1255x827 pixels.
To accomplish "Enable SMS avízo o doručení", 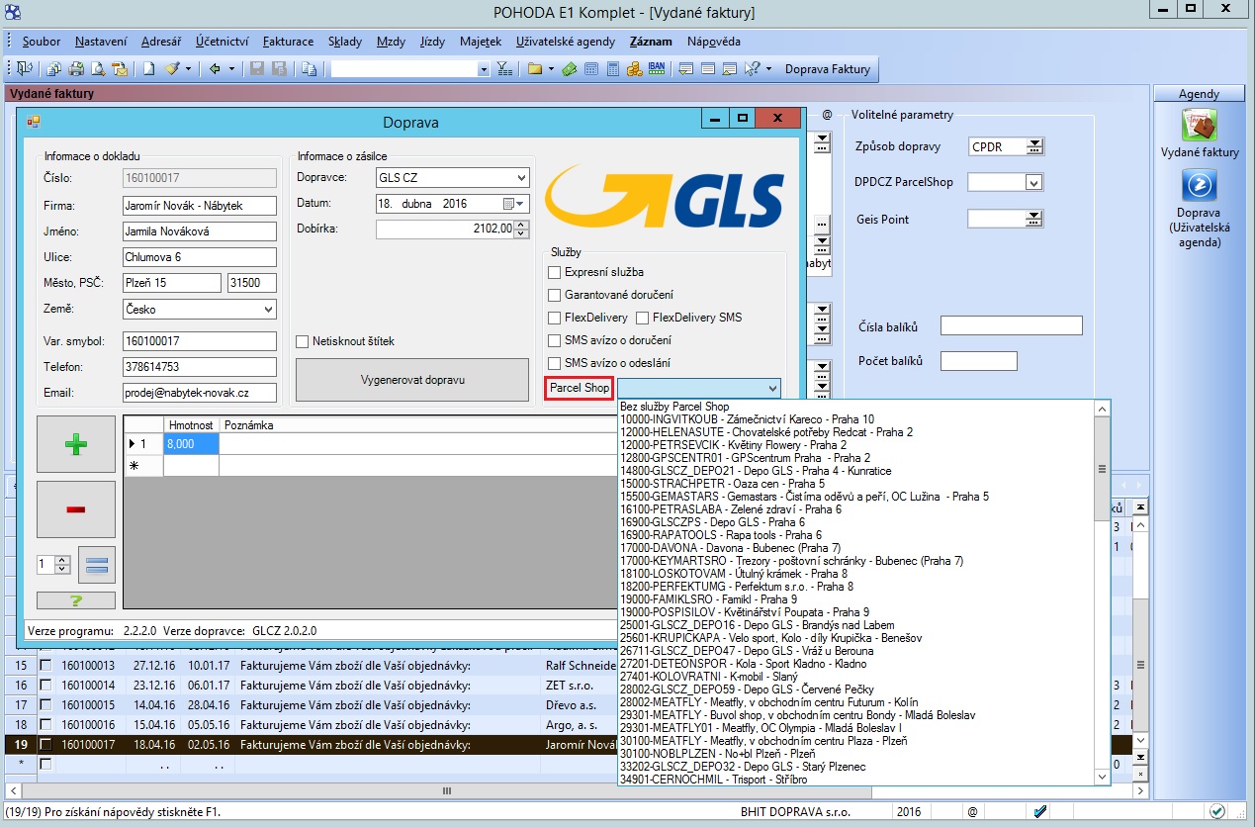I will coord(555,340).
